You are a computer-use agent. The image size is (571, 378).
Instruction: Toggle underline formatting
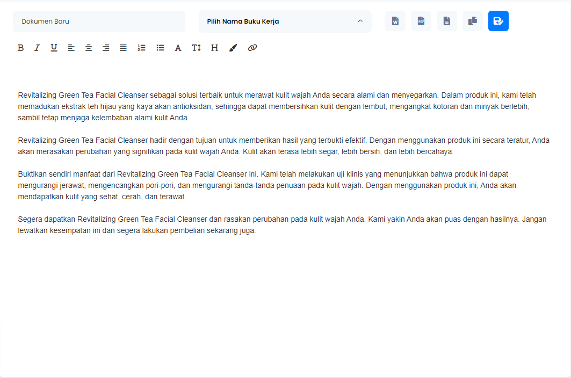click(54, 48)
